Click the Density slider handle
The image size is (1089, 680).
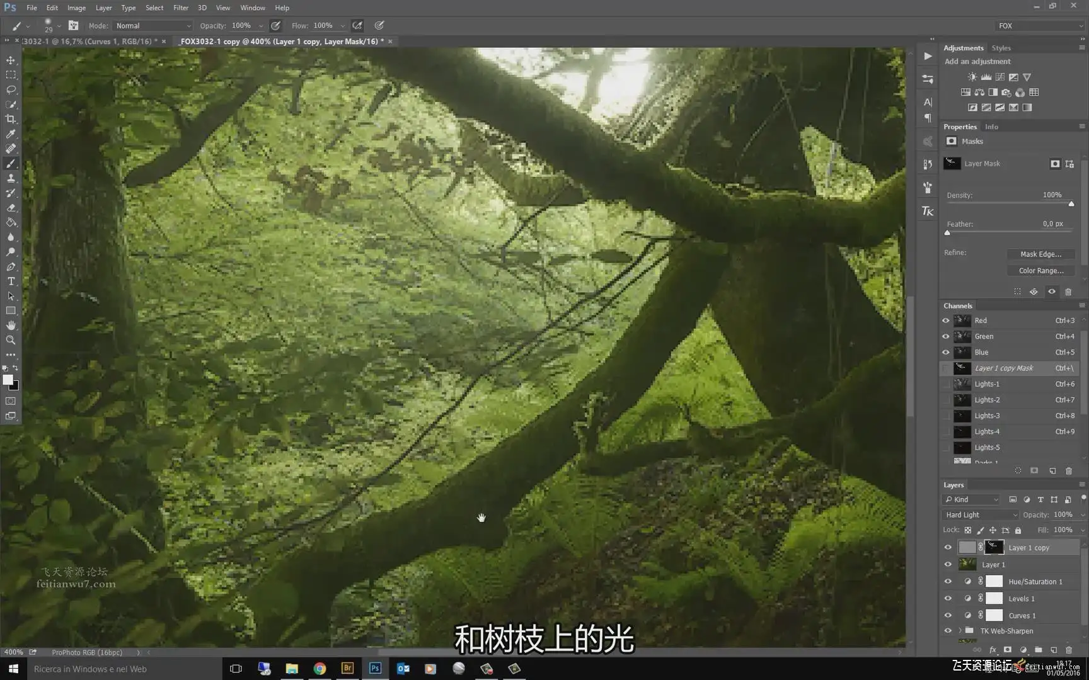pyautogui.click(x=1071, y=204)
